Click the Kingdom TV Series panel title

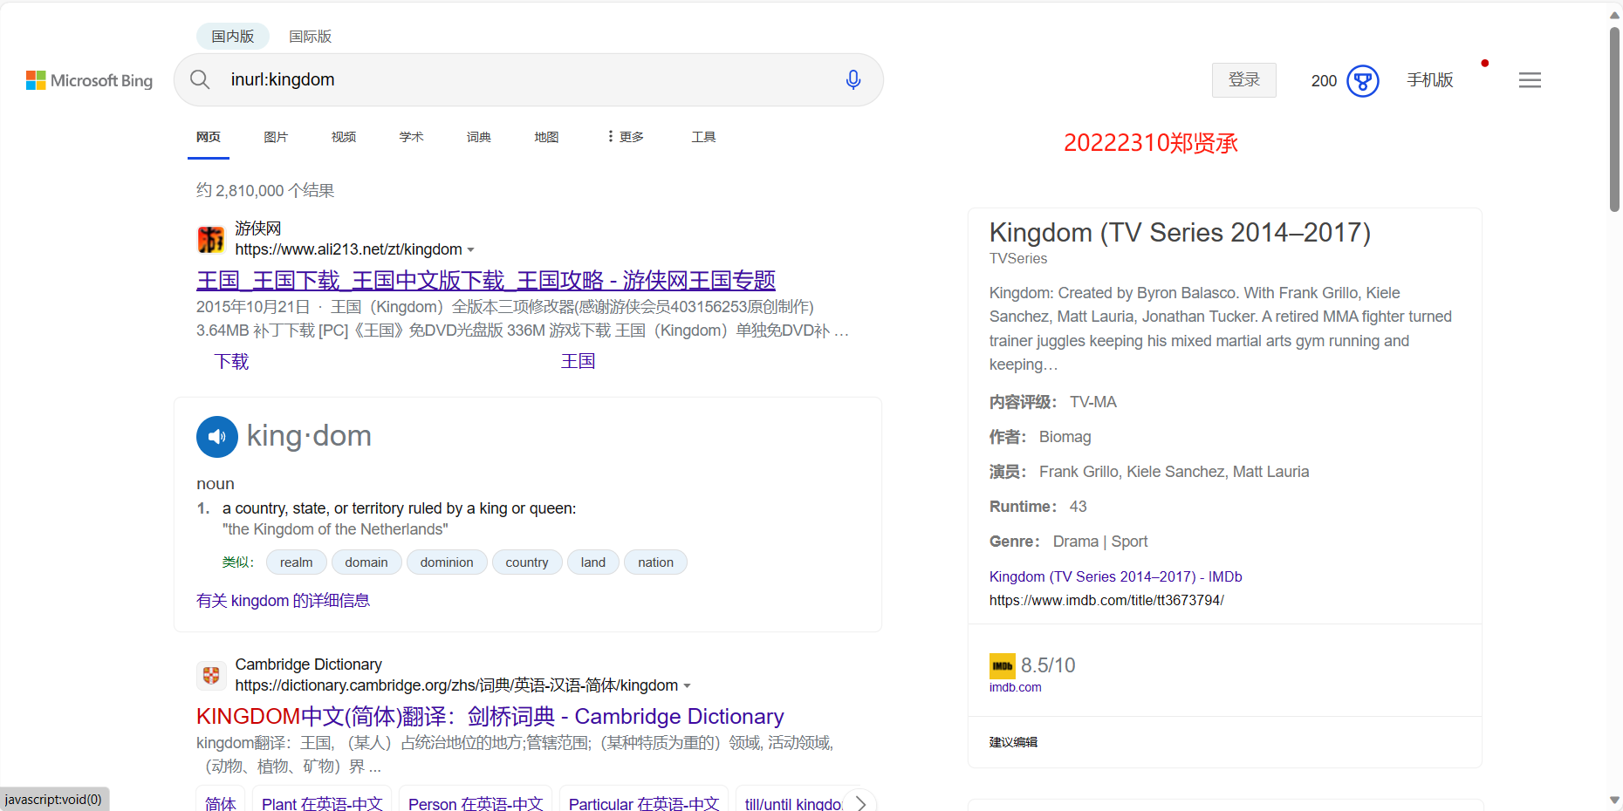tap(1180, 233)
